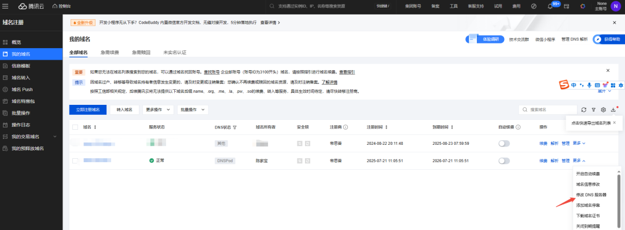This screenshot has height=230, width=625.
Task: Click info icon next to 自动续费
Action: click(x=518, y=127)
